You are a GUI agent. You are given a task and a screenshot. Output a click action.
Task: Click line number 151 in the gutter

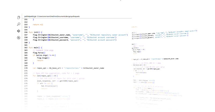point(26,19)
